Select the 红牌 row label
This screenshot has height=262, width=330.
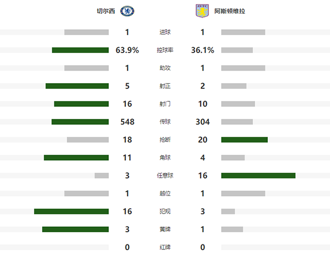point(165,247)
